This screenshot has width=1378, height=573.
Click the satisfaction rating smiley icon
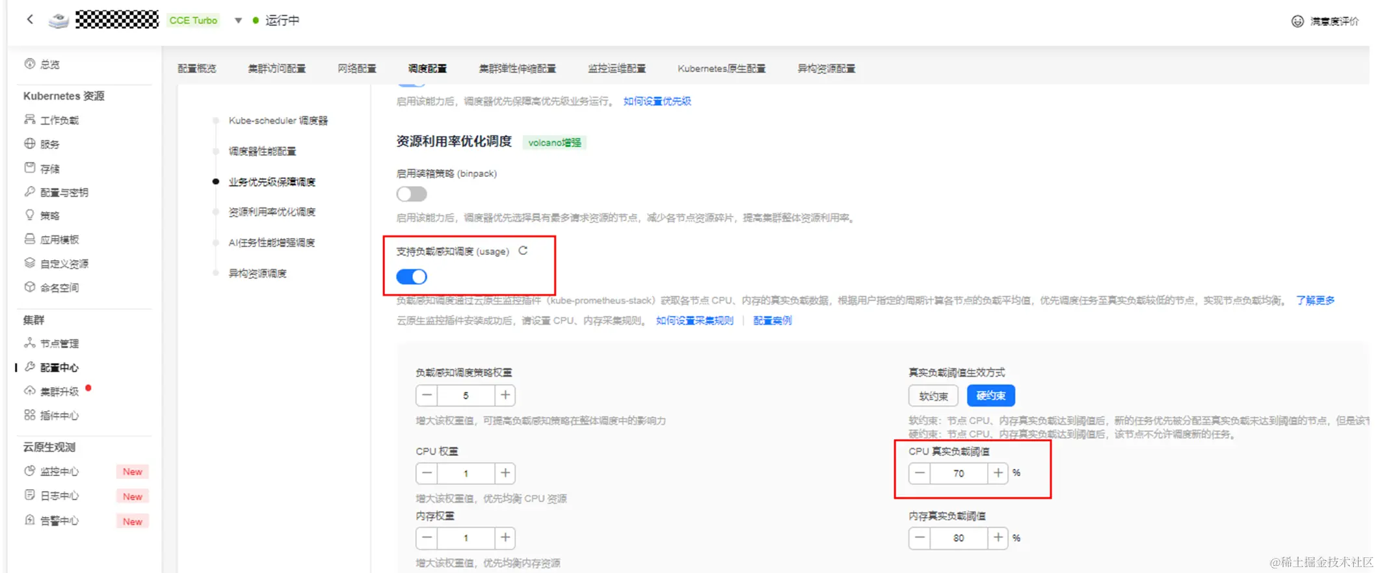(1297, 21)
